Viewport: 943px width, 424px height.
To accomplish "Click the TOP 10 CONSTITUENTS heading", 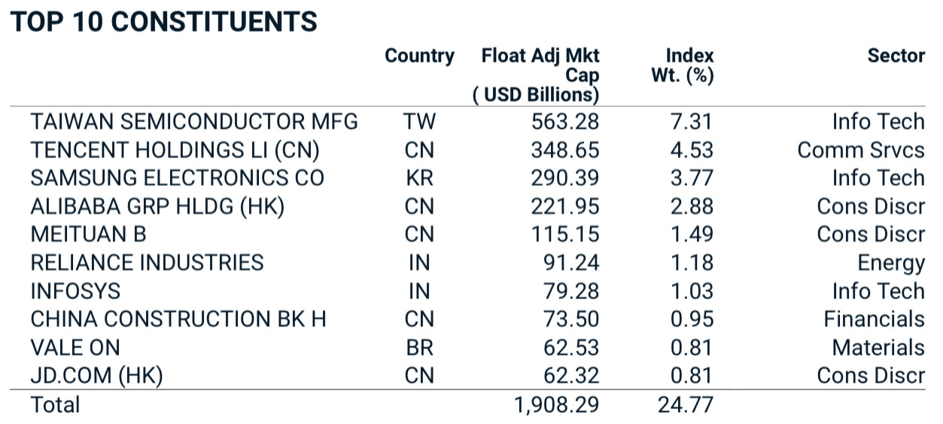I will [x=163, y=22].
